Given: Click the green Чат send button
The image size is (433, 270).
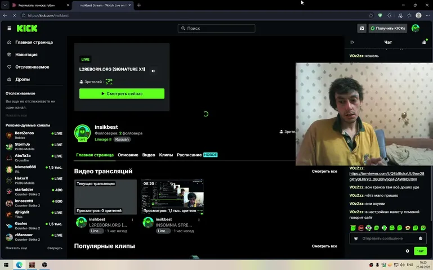Looking at the screenshot, I should click(x=420, y=251).
